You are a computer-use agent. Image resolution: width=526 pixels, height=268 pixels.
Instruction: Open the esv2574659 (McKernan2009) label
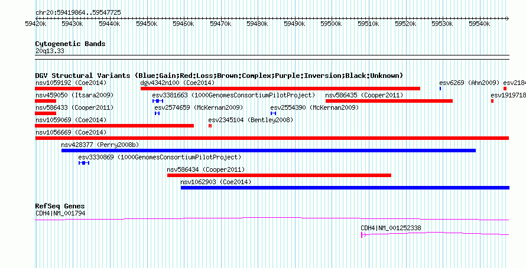tap(199, 108)
